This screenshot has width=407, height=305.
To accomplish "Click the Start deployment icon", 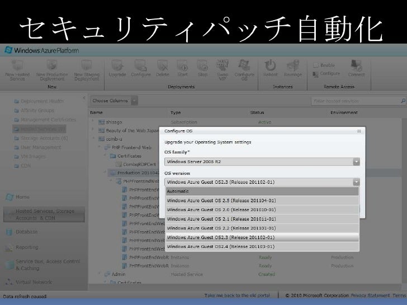I will 182,65.
